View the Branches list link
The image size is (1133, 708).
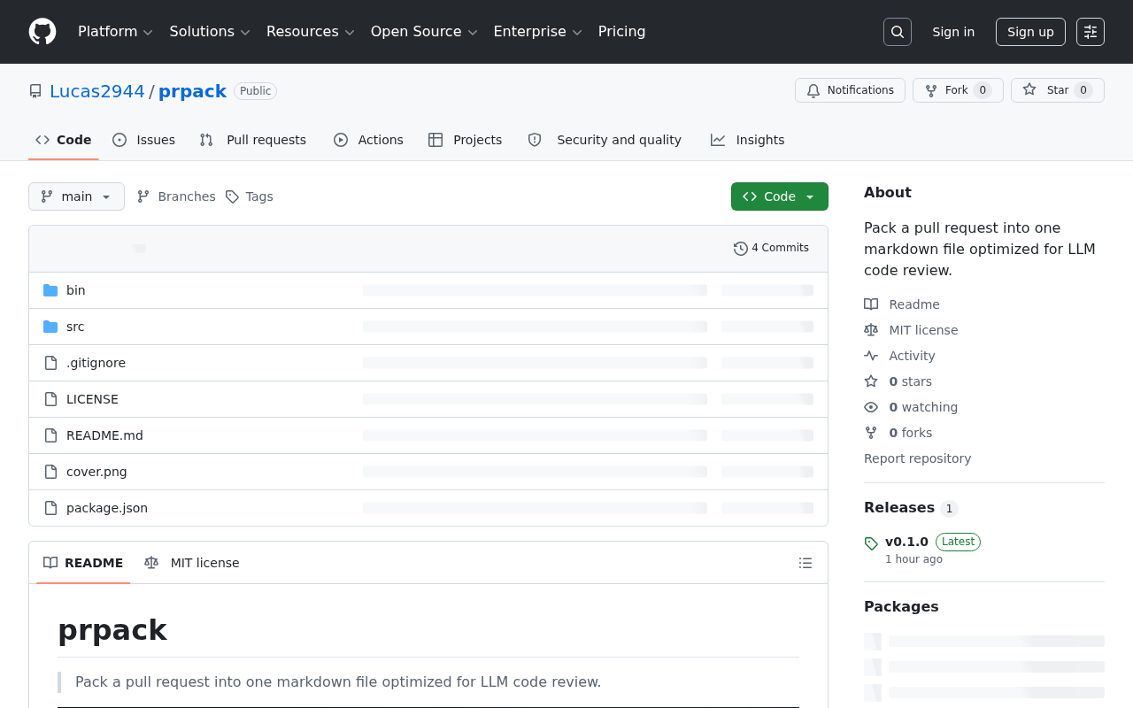(x=176, y=196)
